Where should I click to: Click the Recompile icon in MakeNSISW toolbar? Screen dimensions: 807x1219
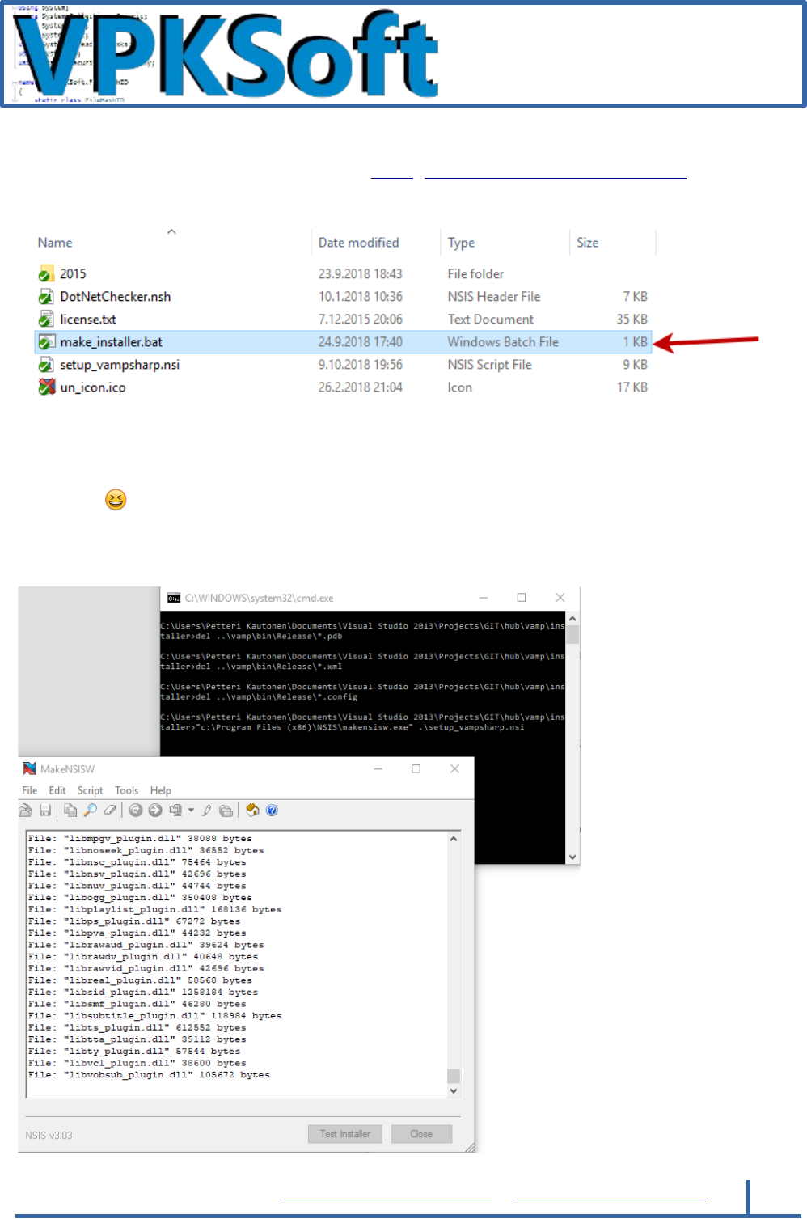[136, 810]
